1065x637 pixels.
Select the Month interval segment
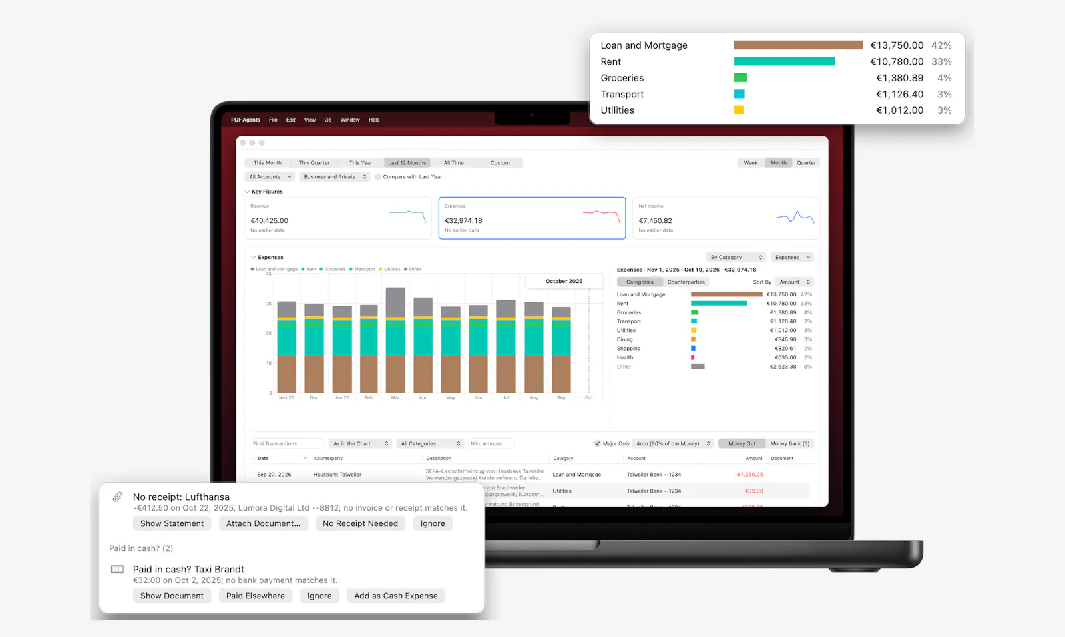779,163
